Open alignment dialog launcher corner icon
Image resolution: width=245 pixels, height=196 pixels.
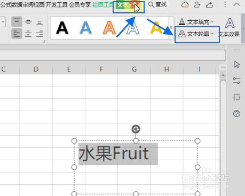pos(44,42)
